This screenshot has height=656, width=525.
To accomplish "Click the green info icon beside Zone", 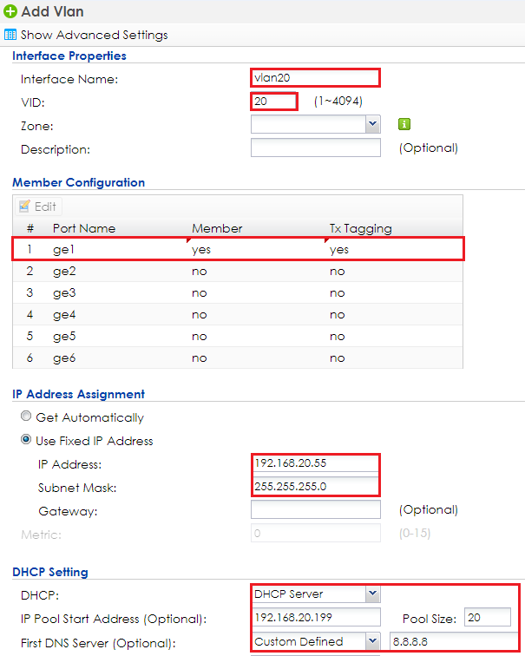I will [404, 124].
